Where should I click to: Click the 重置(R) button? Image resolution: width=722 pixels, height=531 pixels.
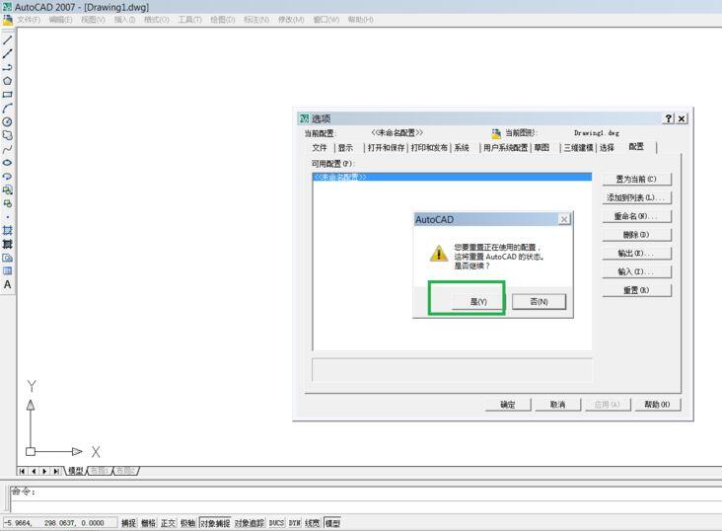point(636,290)
